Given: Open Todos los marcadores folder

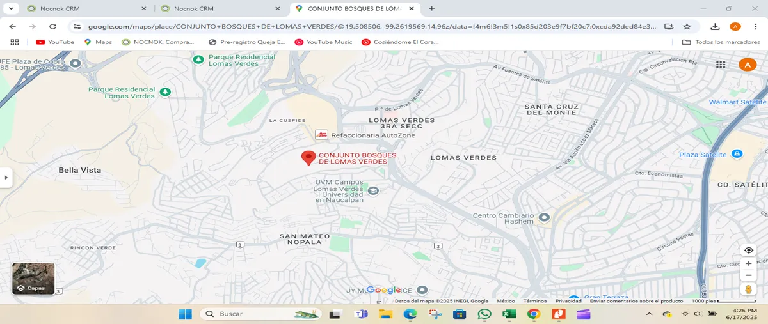Looking at the screenshot, I should pyautogui.click(x=719, y=42).
